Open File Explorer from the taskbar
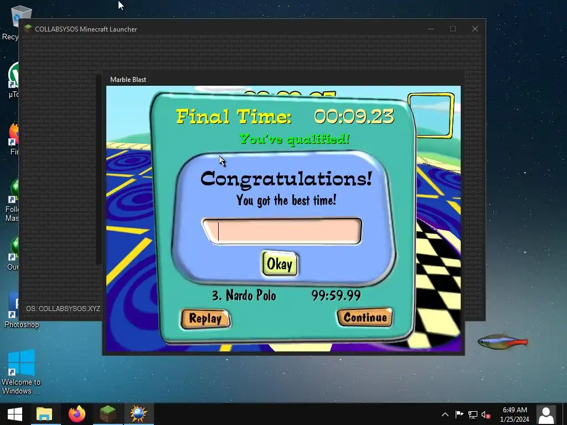 (x=44, y=414)
